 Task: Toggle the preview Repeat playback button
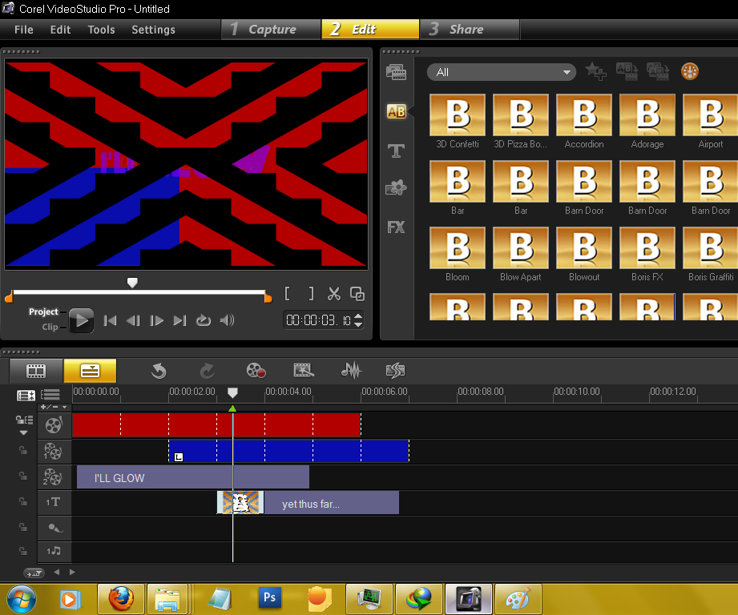click(204, 320)
